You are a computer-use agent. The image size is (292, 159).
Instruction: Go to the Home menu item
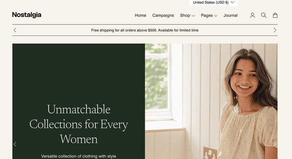coord(141,16)
